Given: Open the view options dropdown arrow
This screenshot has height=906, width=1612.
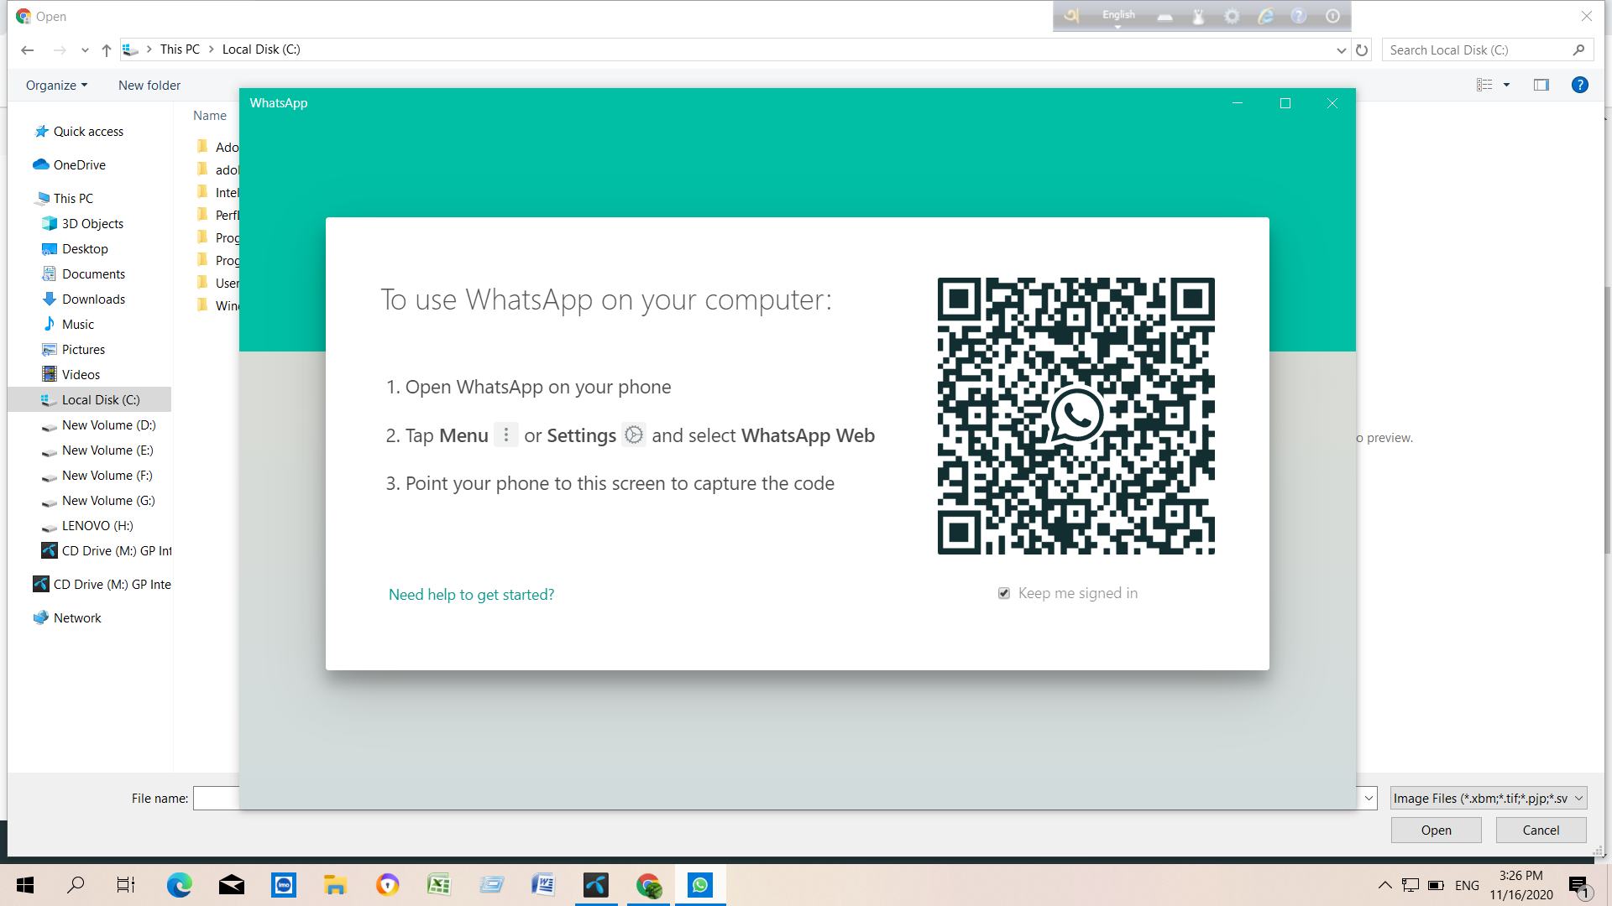Looking at the screenshot, I should click(x=1506, y=85).
